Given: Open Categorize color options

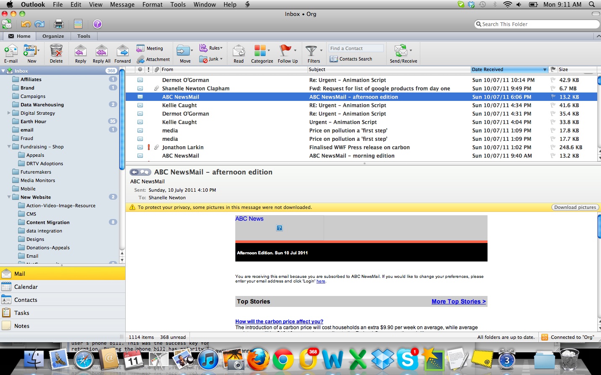Looking at the screenshot, I should [262, 54].
